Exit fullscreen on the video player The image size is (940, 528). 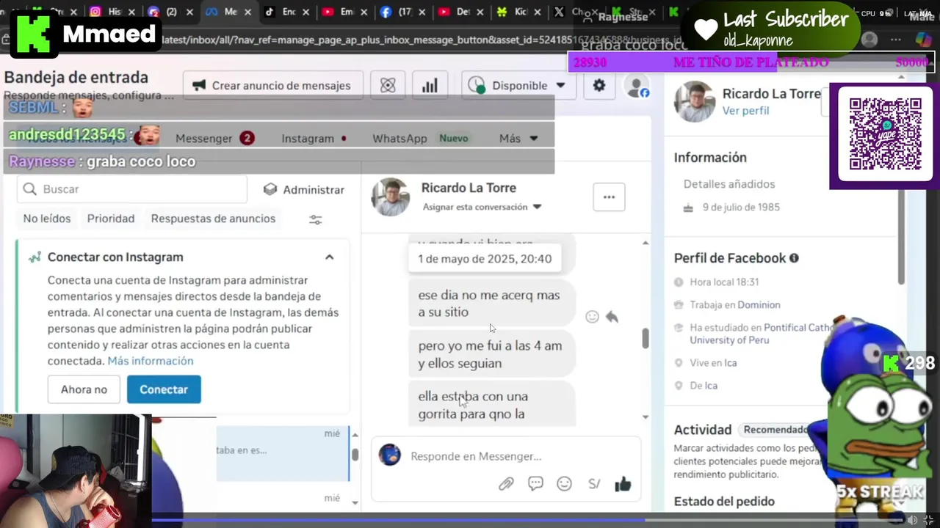click(928, 520)
